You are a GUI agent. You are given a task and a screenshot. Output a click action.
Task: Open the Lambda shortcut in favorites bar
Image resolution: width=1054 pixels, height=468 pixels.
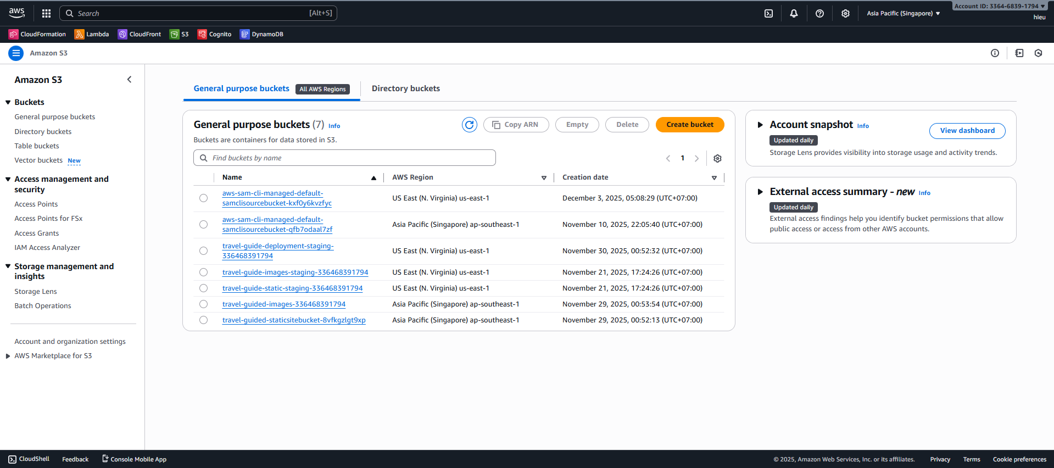pyautogui.click(x=92, y=34)
